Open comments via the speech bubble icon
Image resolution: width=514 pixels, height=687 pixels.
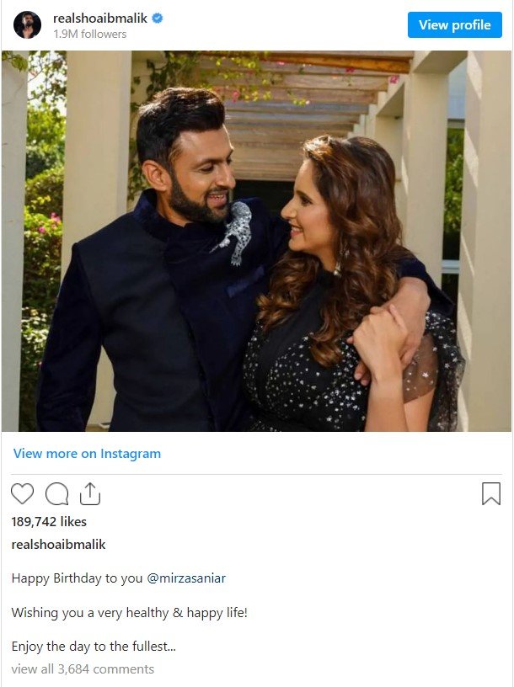coord(56,493)
